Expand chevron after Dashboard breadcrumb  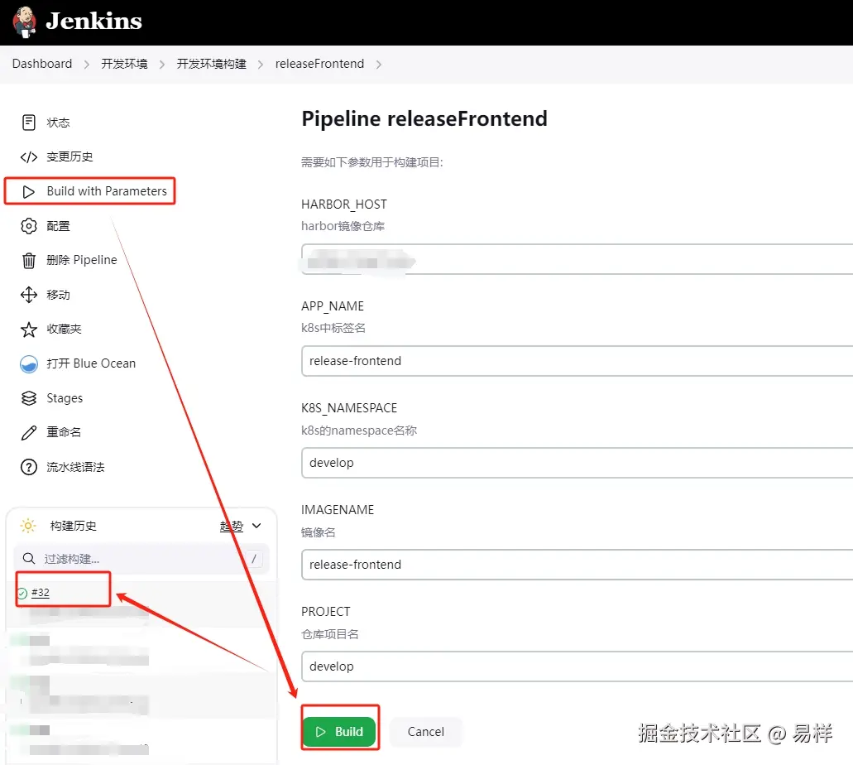coord(87,65)
